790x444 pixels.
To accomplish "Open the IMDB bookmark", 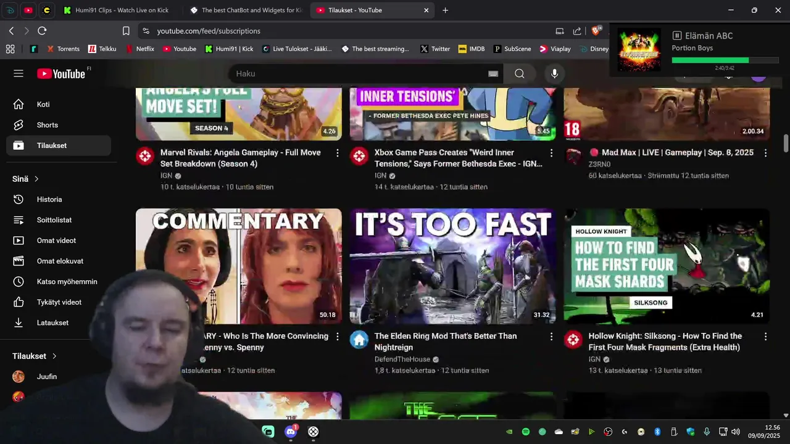I will coord(472,49).
